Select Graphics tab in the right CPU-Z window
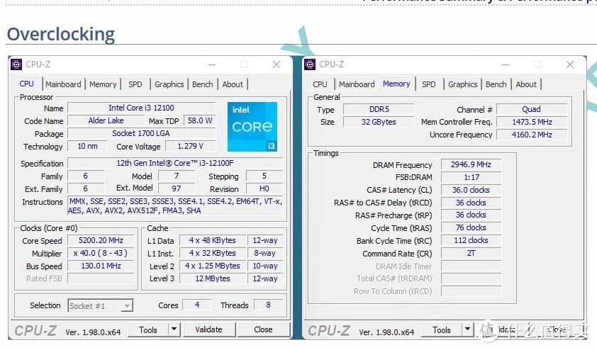Viewport: 597px width, 350px height. click(462, 84)
